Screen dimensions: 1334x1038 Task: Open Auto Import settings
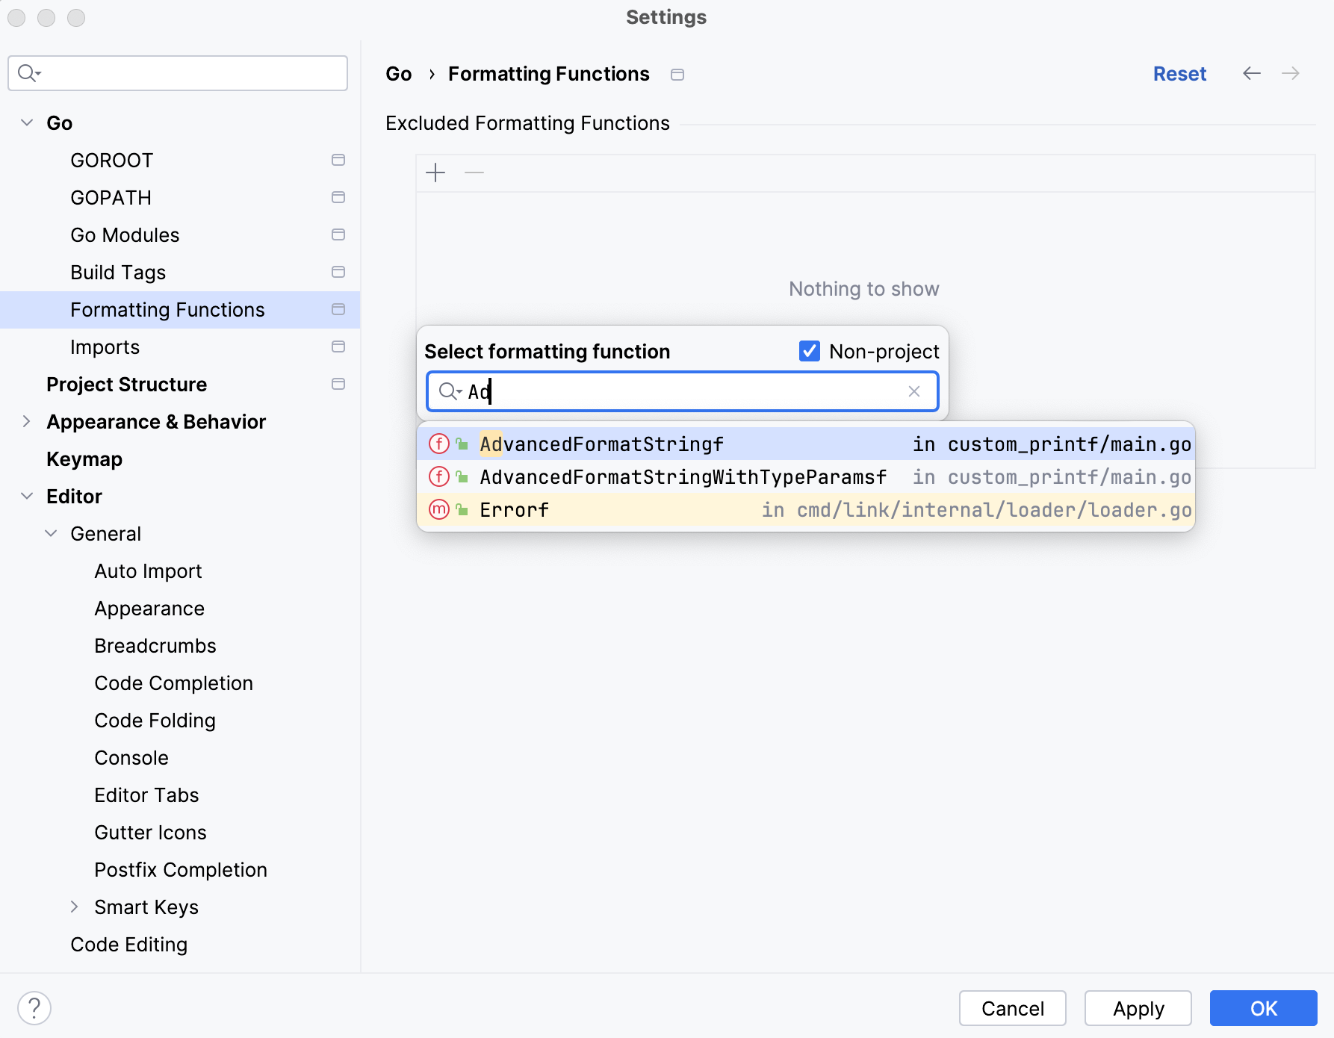pyautogui.click(x=148, y=571)
